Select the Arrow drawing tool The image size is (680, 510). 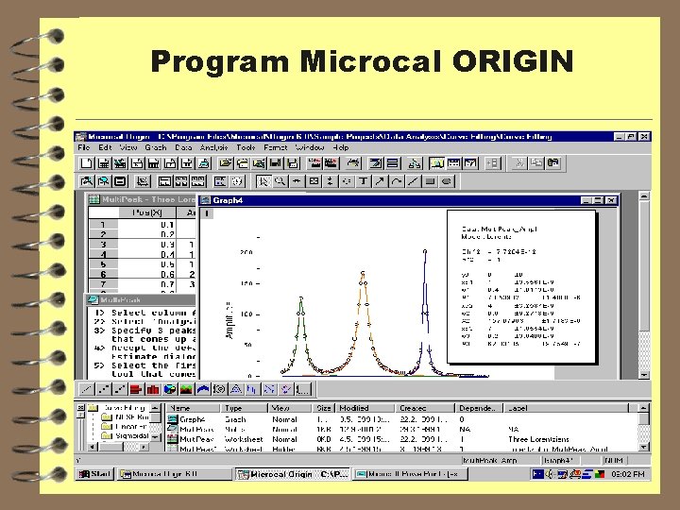pyautogui.click(x=380, y=181)
